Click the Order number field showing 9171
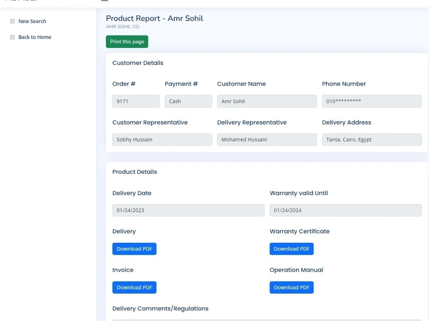 (136, 101)
